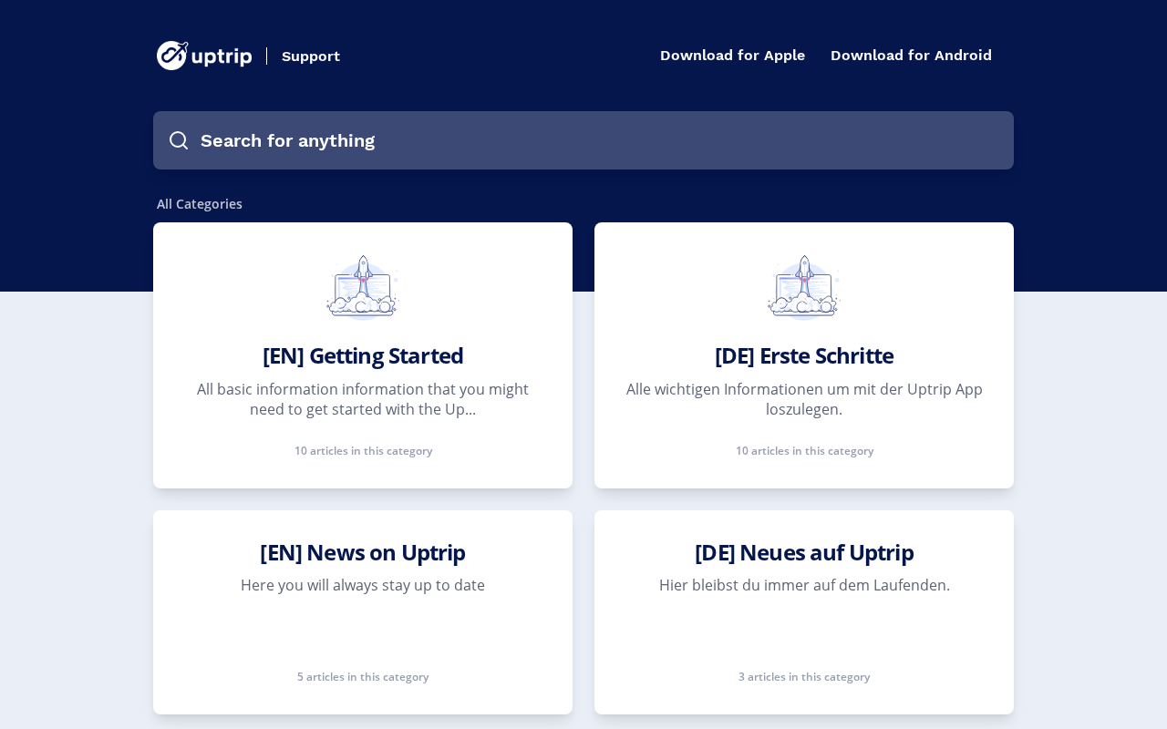Click "Here you will always stay up to date"
Viewport: 1167px width, 729px height.
(x=363, y=585)
